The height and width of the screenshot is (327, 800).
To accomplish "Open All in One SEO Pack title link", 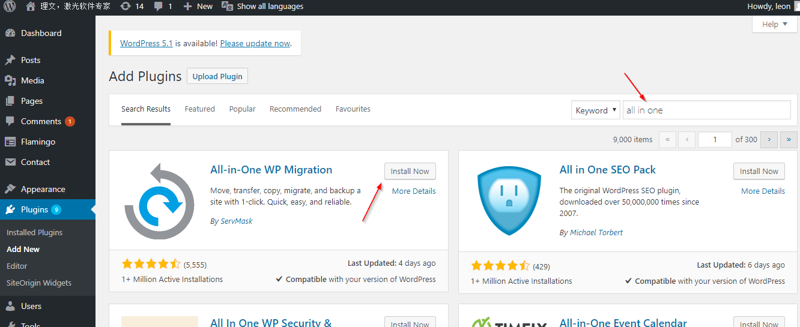I will pyautogui.click(x=608, y=170).
